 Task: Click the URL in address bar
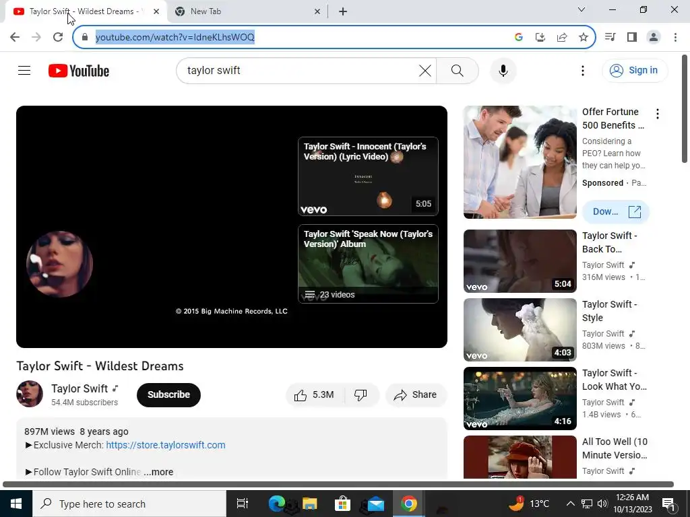(x=175, y=37)
